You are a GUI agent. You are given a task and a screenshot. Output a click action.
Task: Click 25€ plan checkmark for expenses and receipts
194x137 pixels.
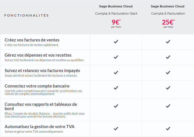point(168,57)
